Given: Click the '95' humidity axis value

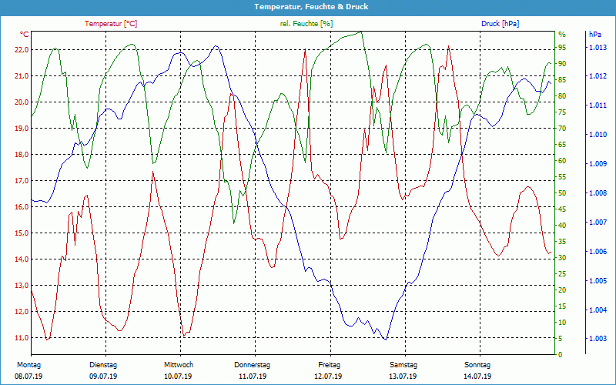Looking at the screenshot, I should point(562,48).
